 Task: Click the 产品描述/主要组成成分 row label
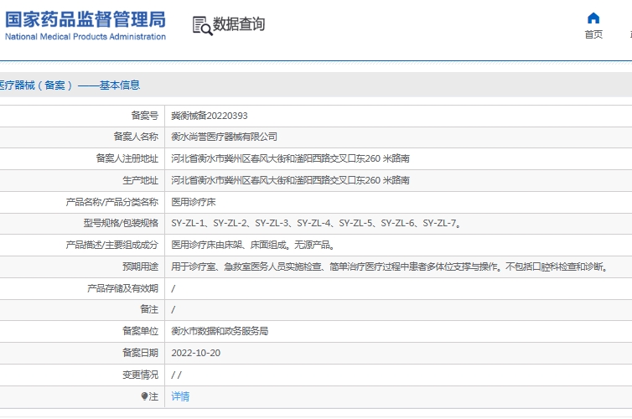click(112, 245)
